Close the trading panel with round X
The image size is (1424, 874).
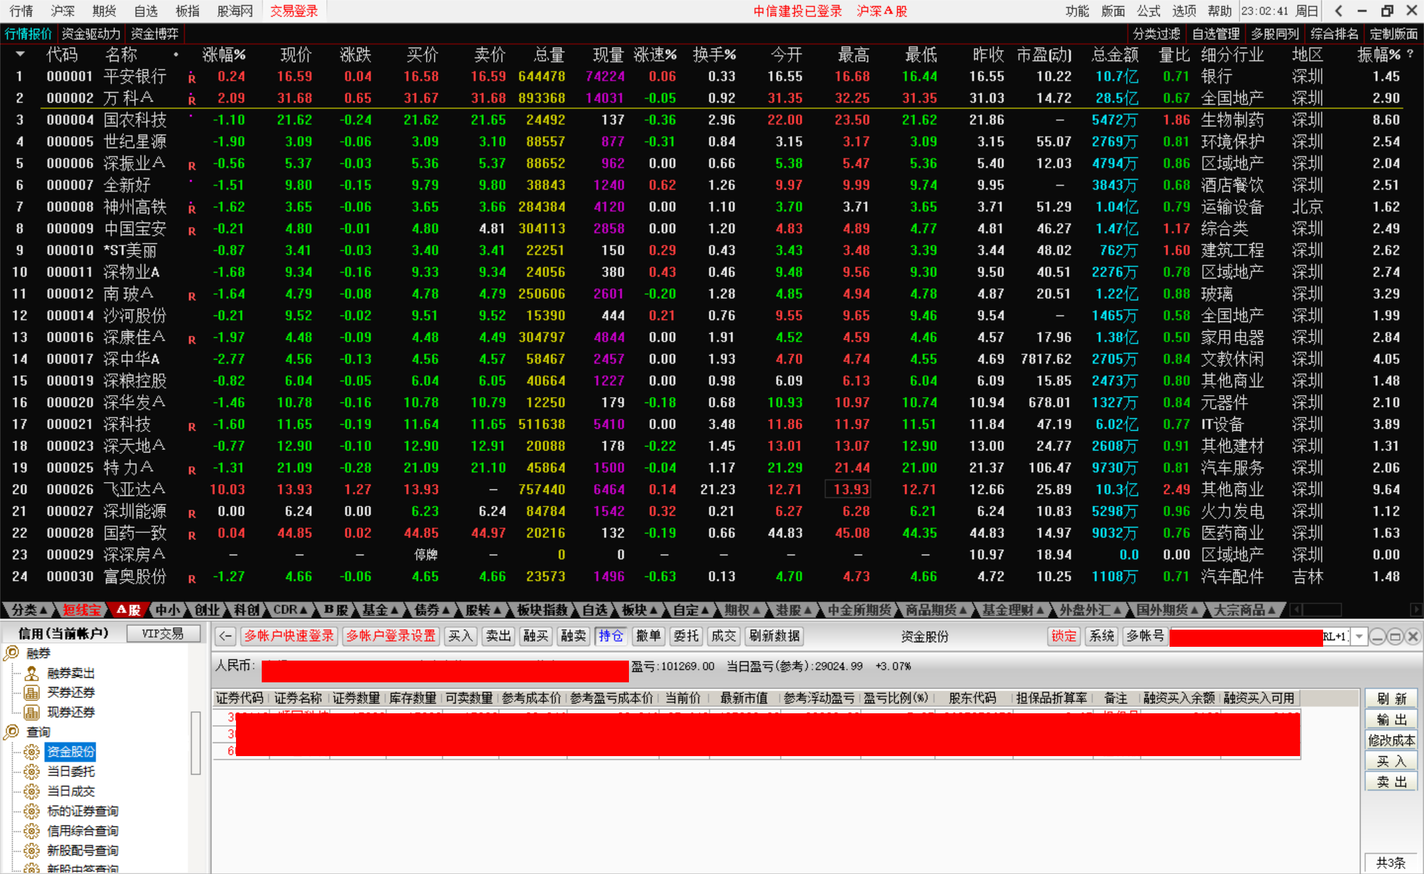coord(1413,637)
